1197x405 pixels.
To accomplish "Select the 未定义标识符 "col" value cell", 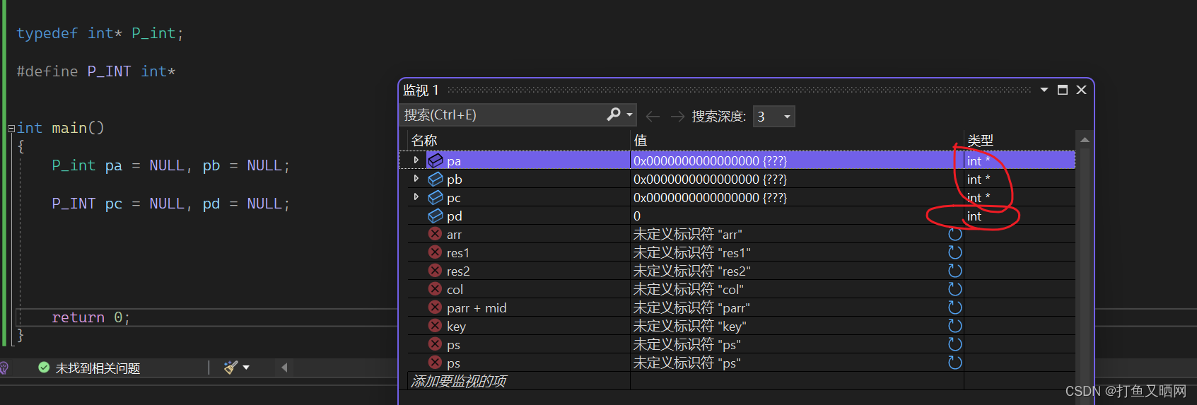I will (x=689, y=290).
